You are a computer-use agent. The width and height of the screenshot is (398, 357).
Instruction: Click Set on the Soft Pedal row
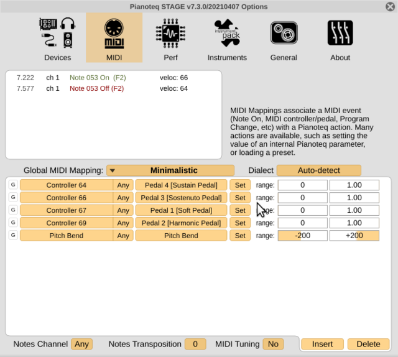coord(240,210)
